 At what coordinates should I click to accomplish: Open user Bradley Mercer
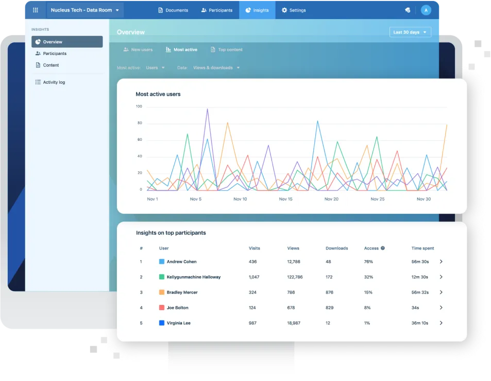[x=182, y=292]
